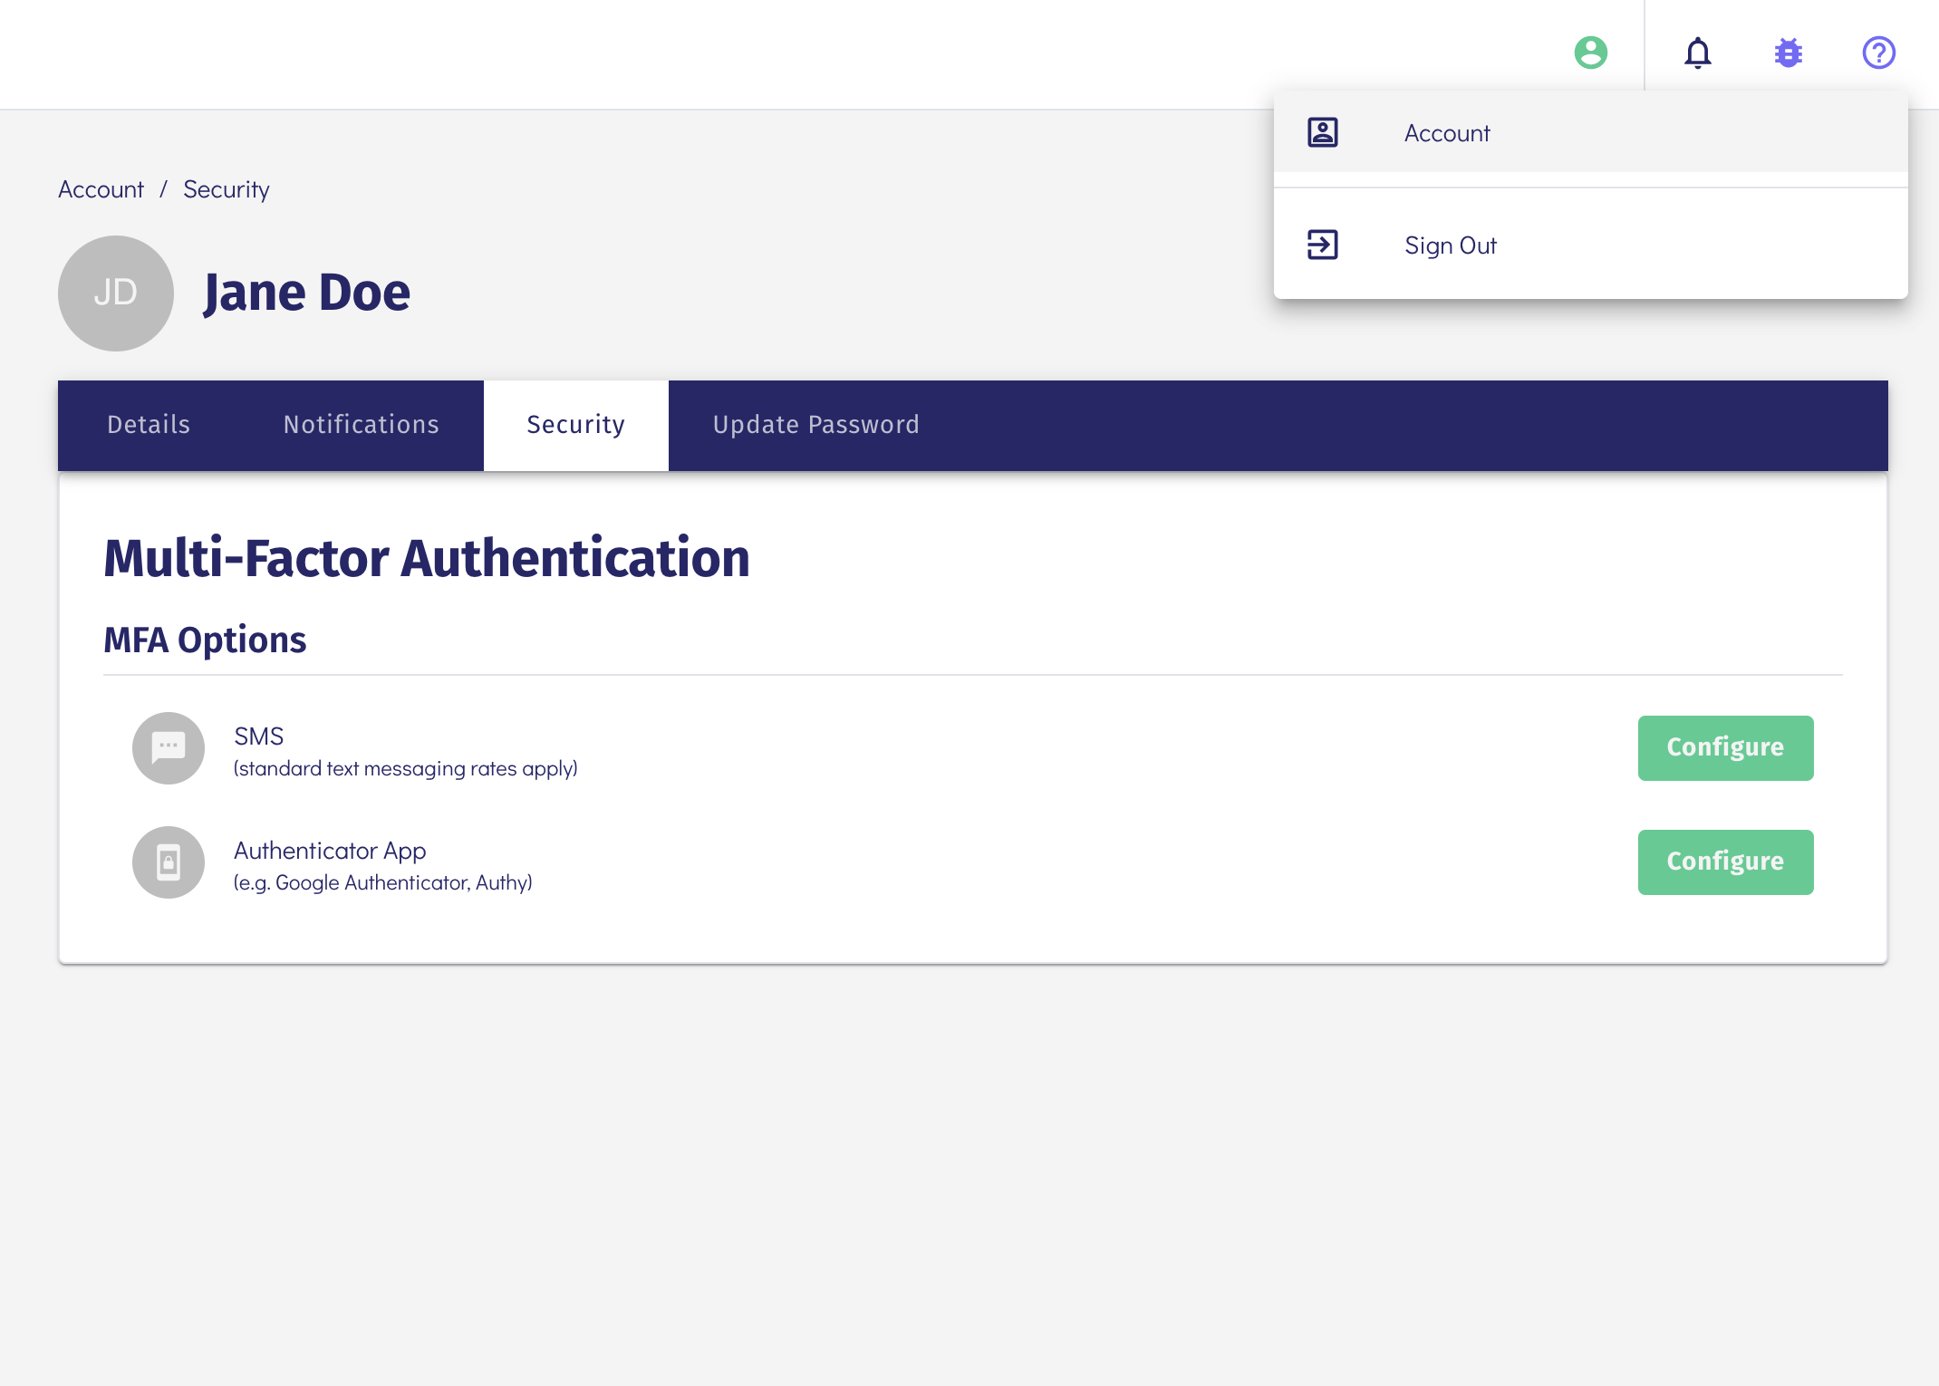Click the Sign Out arrow icon
Screen dimensions: 1939x1386
(1322, 245)
